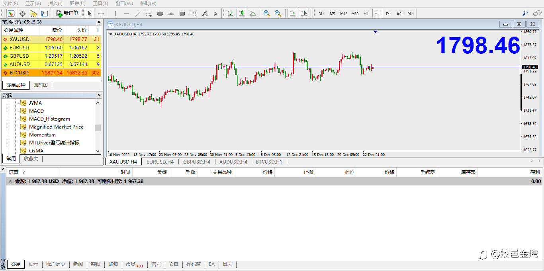
Task: Select the trendline drawing tool
Action: [137, 14]
